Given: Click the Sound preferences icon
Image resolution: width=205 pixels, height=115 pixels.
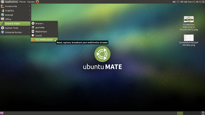Looking at the screenshot, I should pyautogui.click(x=33, y=35).
